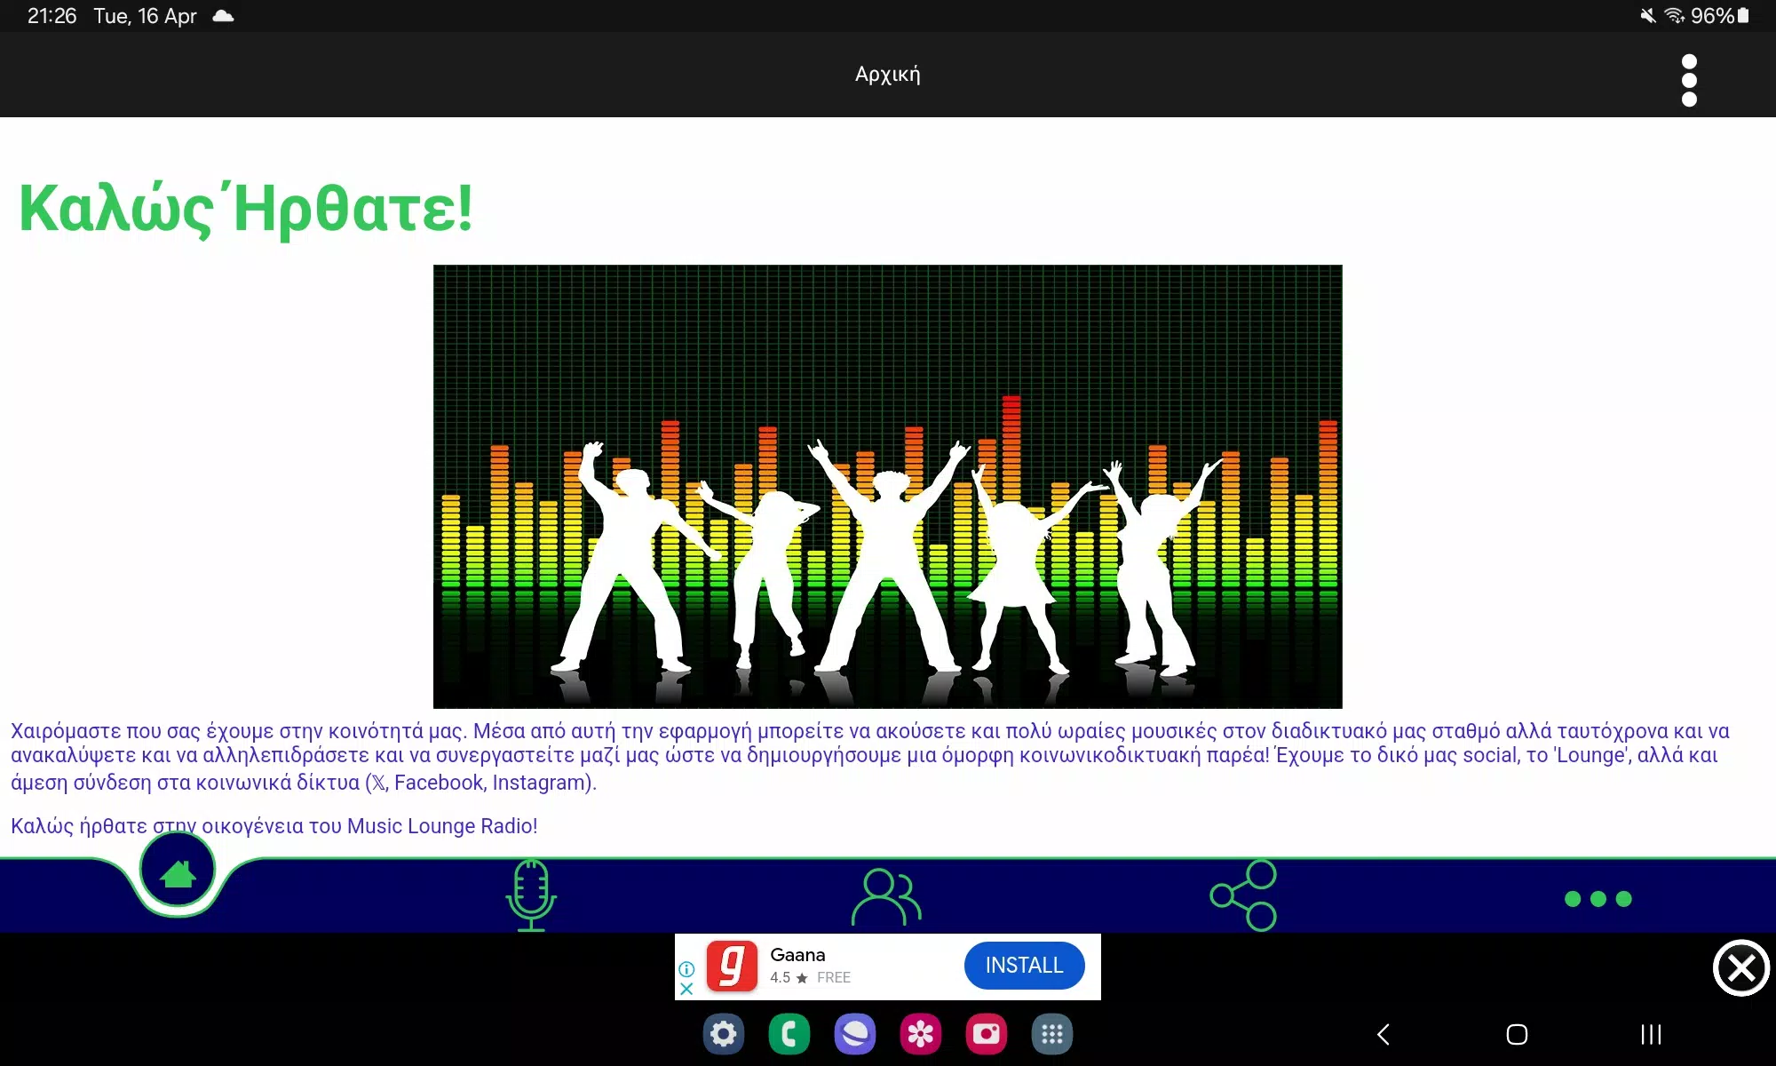This screenshot has height=1066, width=1776.
Task: Open the three-dot overflow menu at top right
Action: [x=1689, y=80]
